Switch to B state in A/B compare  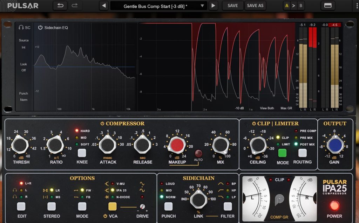(x=300, y=6)
